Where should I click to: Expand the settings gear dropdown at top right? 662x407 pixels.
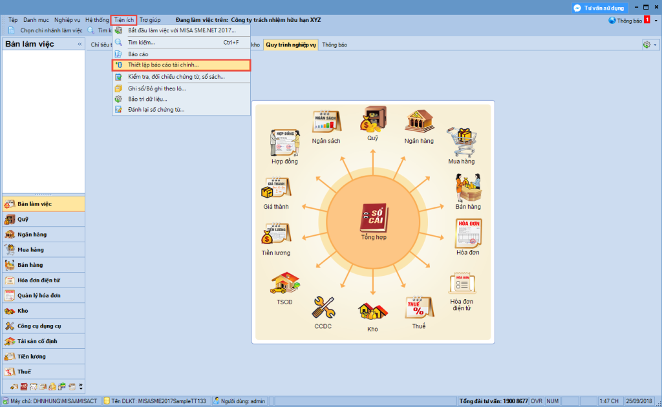(x=649, y=45)
